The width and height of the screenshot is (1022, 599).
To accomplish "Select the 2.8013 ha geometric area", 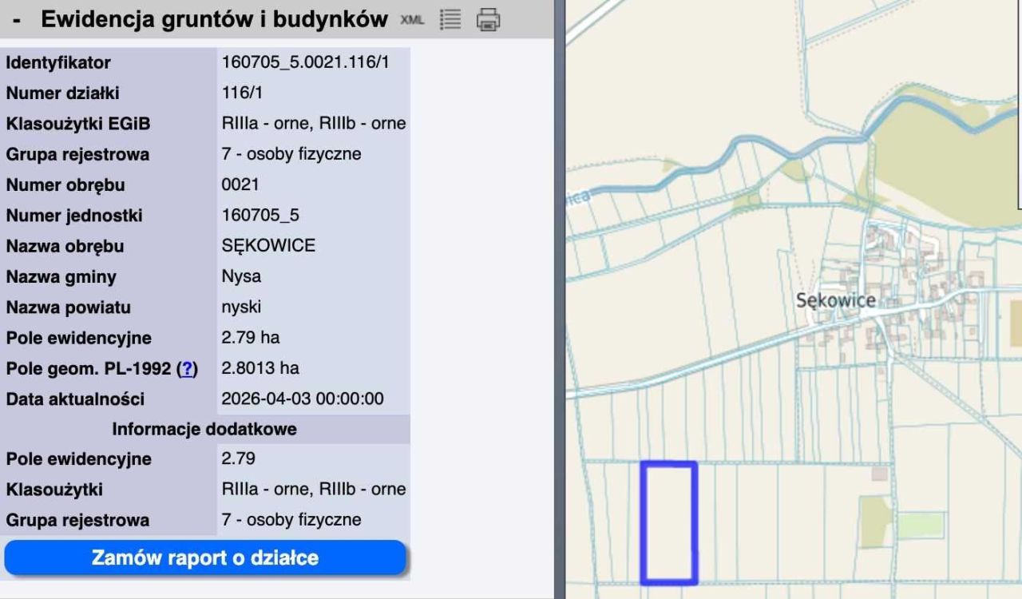I will tap(260, 369).
